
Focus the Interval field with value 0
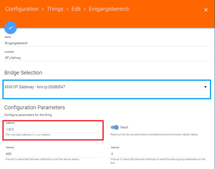point(159,154)
